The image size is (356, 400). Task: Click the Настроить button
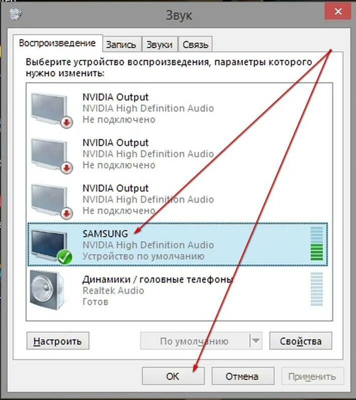click(x=58, y=340)
